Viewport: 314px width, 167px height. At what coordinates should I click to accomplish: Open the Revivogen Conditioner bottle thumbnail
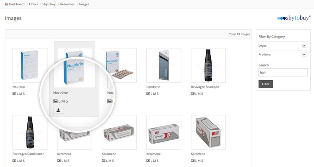click(30, 132)
